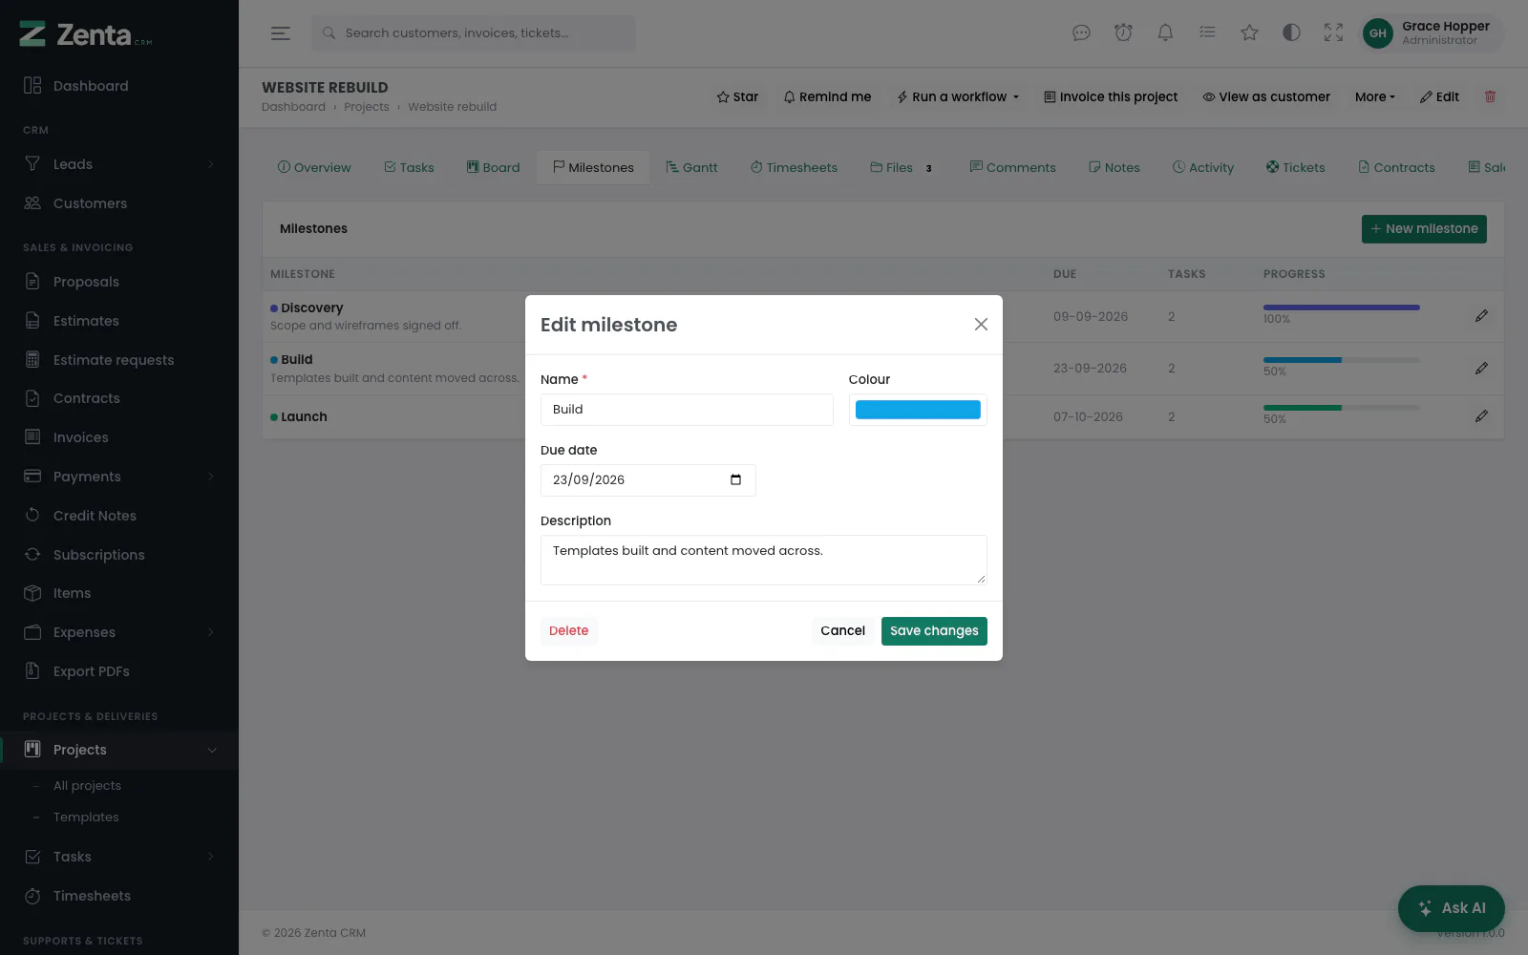Screen dimensions: 1528x955
Task: Edit the Launch milestone pencil icon
Action: (x=1481, y=416)
